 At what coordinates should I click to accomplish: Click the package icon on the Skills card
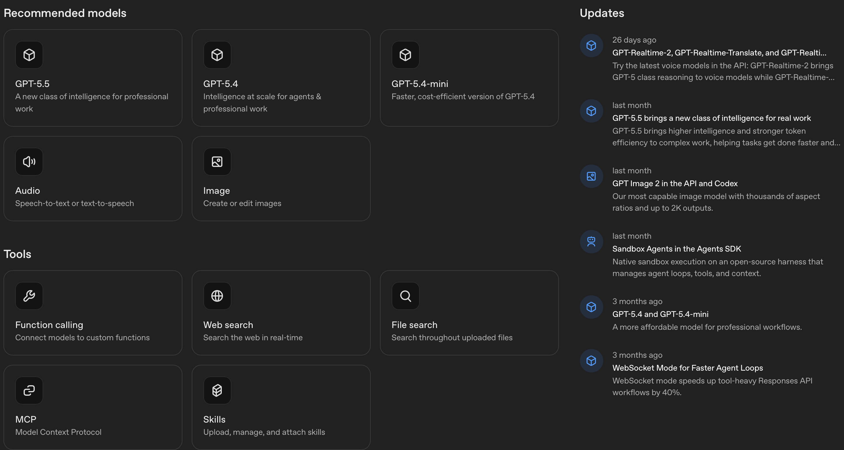(217, 390)
